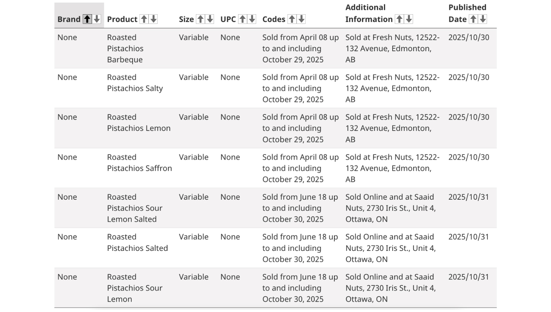The image size is (551, 312).
Task: Sort UPC column descending
Action: pyautogui.click(x=252, y=19)
